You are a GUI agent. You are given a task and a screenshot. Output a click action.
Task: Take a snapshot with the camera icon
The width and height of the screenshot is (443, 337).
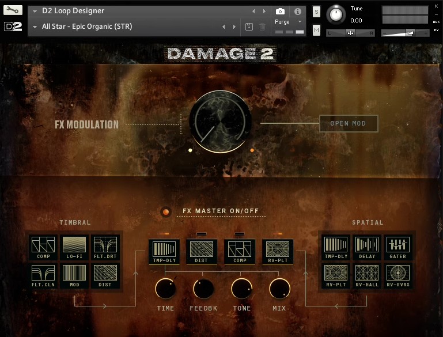click(x=280, y=12)
